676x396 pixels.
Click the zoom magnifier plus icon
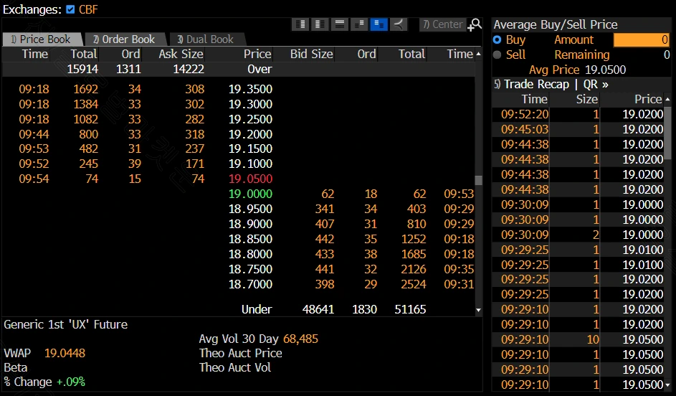(475, 24)
